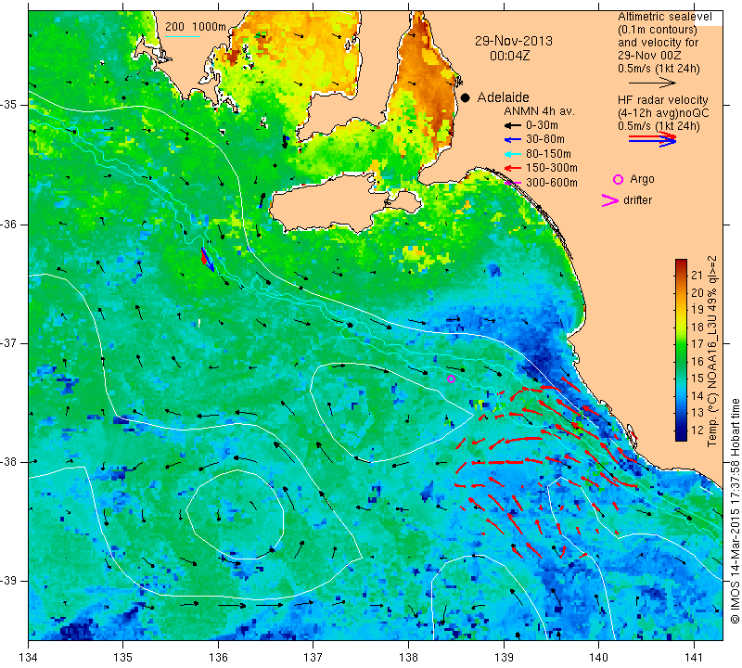Screen dimensions: 742x668
Task: Click the 137 longitude axis label
Action: [313, 657]
